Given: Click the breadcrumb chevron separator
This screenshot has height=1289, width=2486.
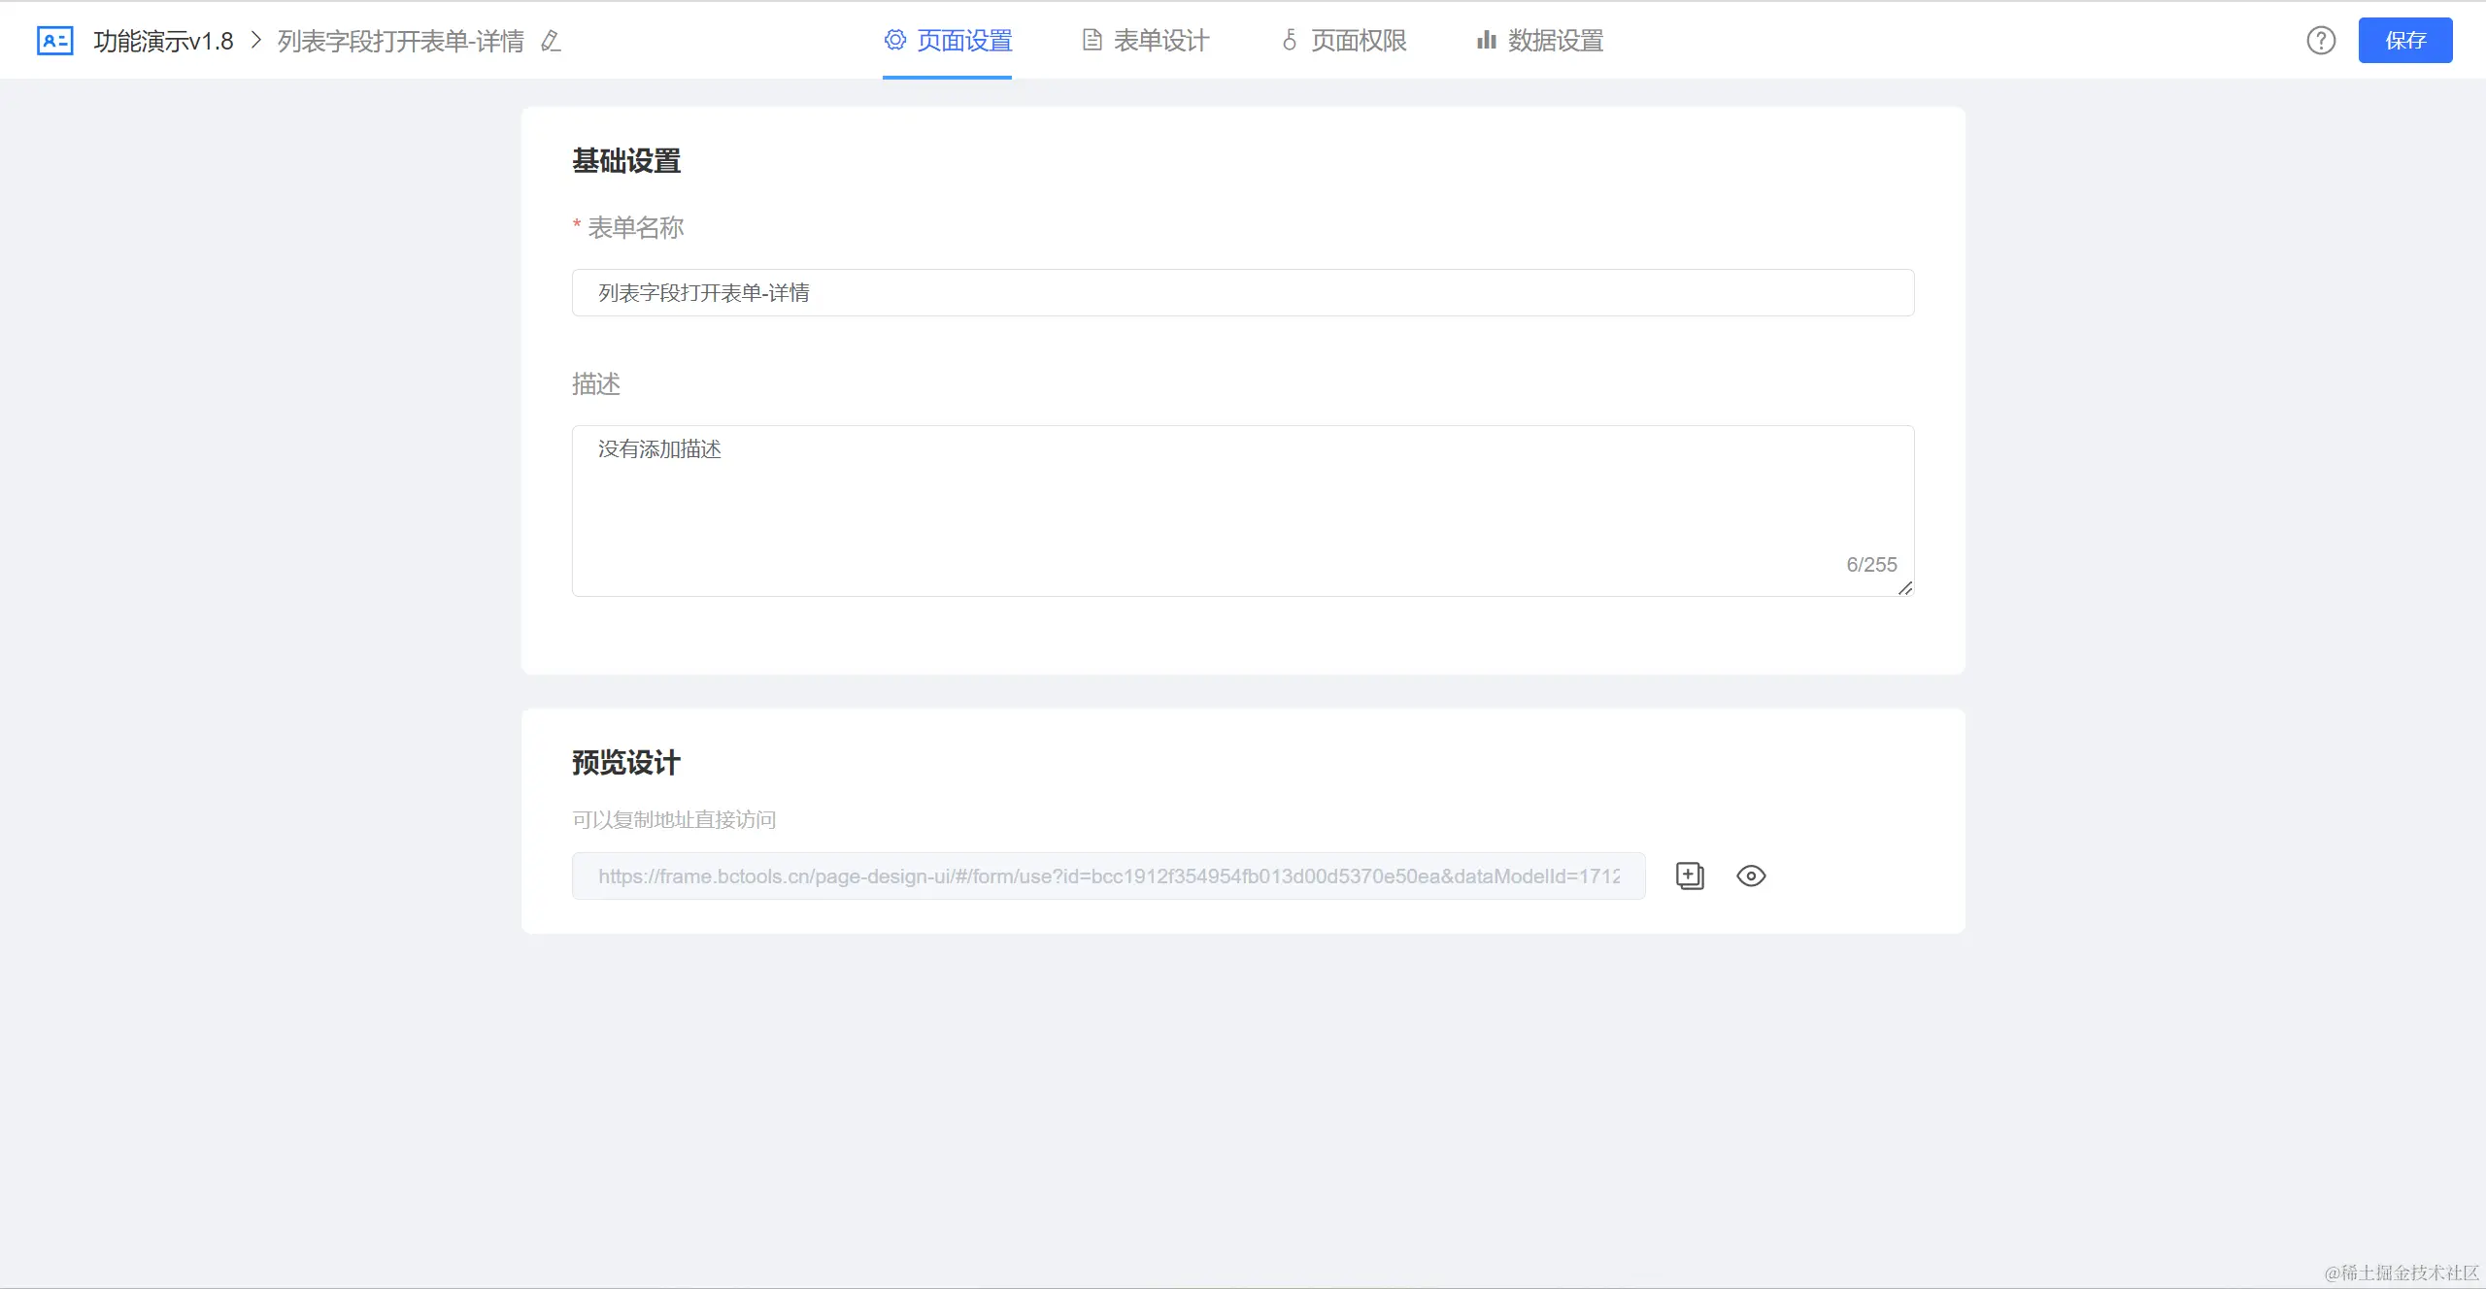Looking at the screenshot, I should click(256, 41).
